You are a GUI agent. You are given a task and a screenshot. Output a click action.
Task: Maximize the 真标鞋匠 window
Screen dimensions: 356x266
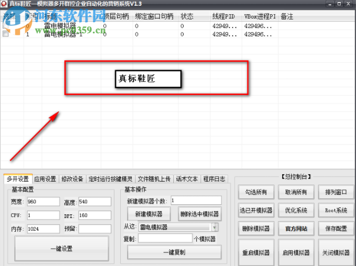(x=339, y=4)
